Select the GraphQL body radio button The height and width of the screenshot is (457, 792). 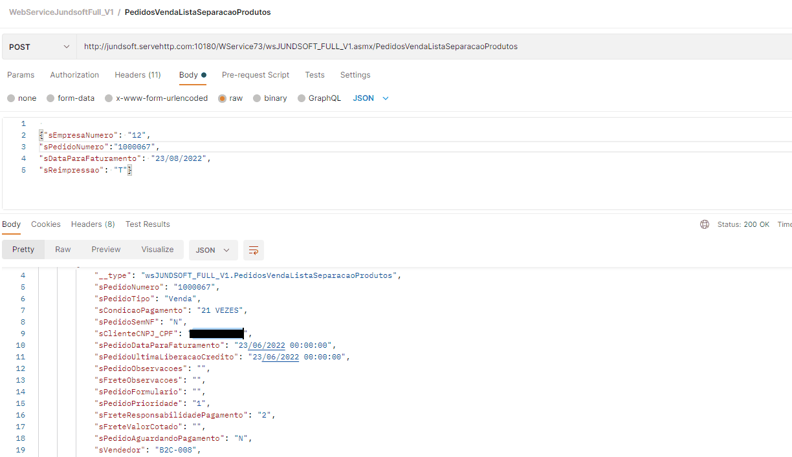[302, 98]
